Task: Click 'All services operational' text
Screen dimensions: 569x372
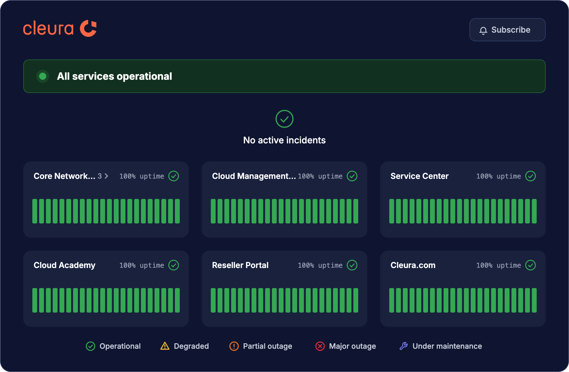Action: pos(114,76)
